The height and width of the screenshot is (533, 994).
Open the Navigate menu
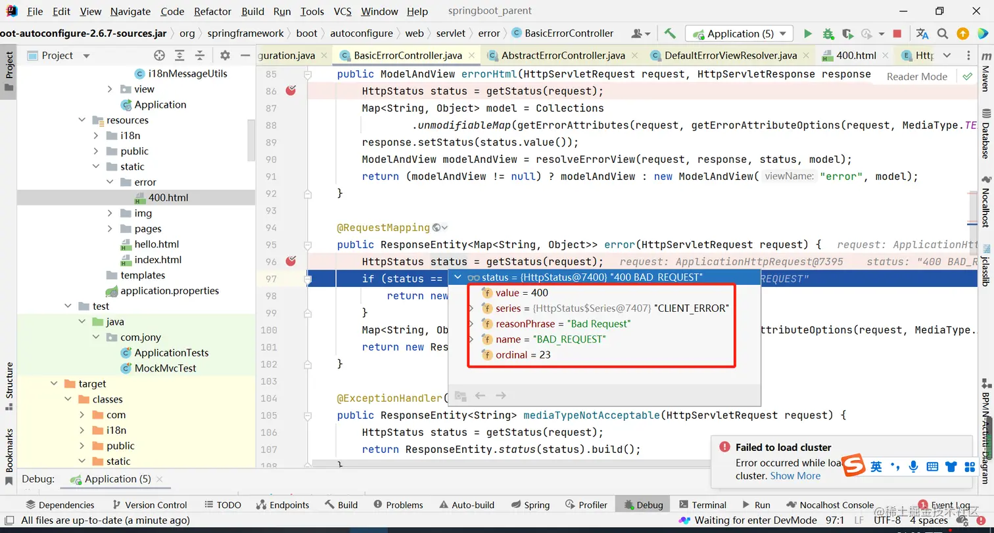(130, 11)
